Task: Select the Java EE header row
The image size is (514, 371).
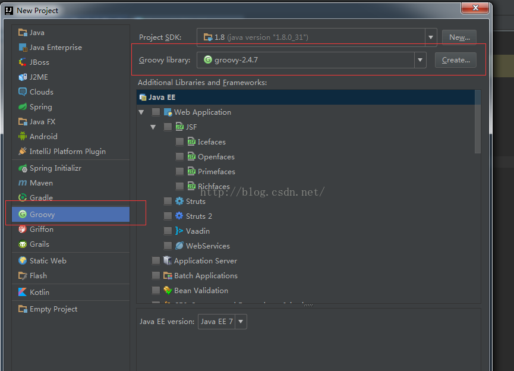Action: coord(305,97)
